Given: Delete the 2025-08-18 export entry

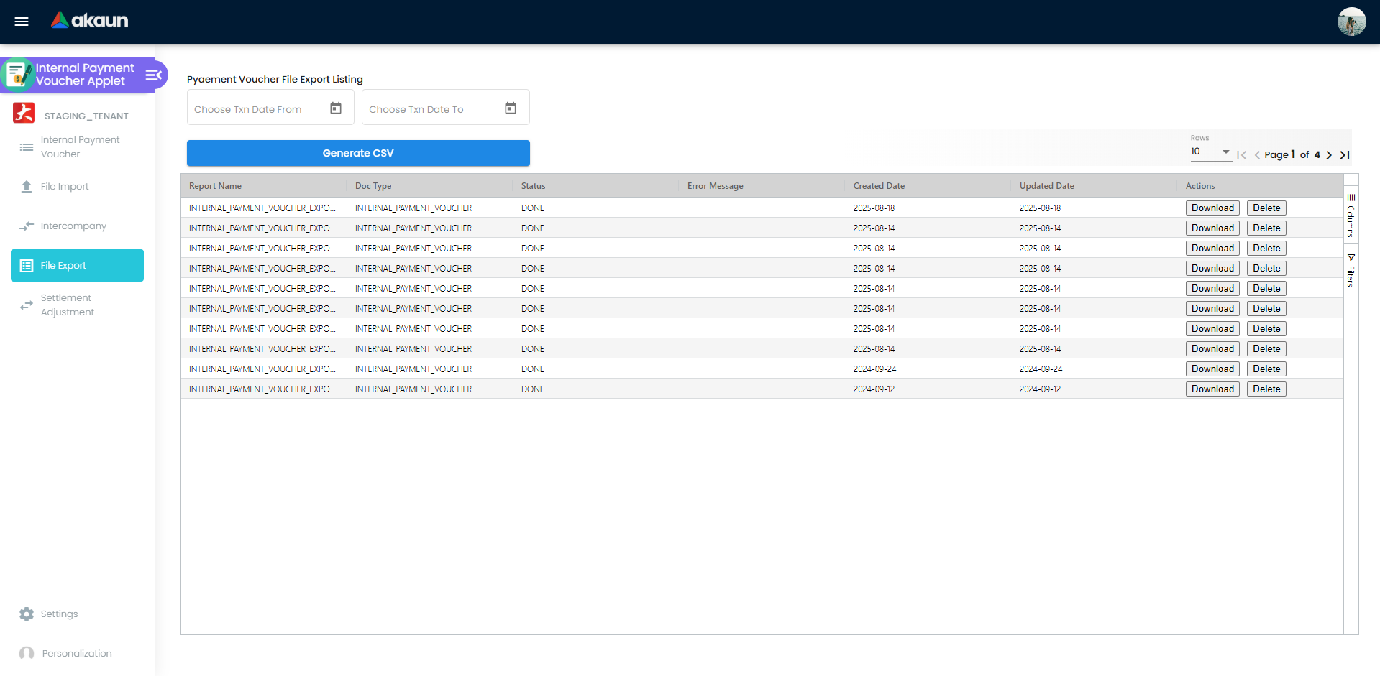Looking at the screenshot, I should [1266, 208].
